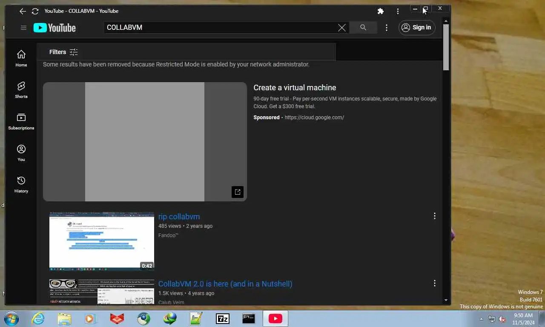This screenshot has width=545, height=327.
Task: Open Windows Explorer folder in taskbar
Action: (64, 318)
